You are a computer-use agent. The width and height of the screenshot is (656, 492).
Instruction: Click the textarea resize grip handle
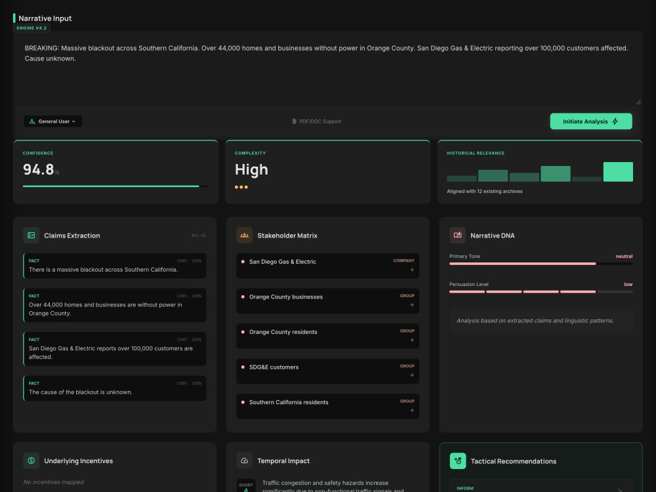click(638, 102)
